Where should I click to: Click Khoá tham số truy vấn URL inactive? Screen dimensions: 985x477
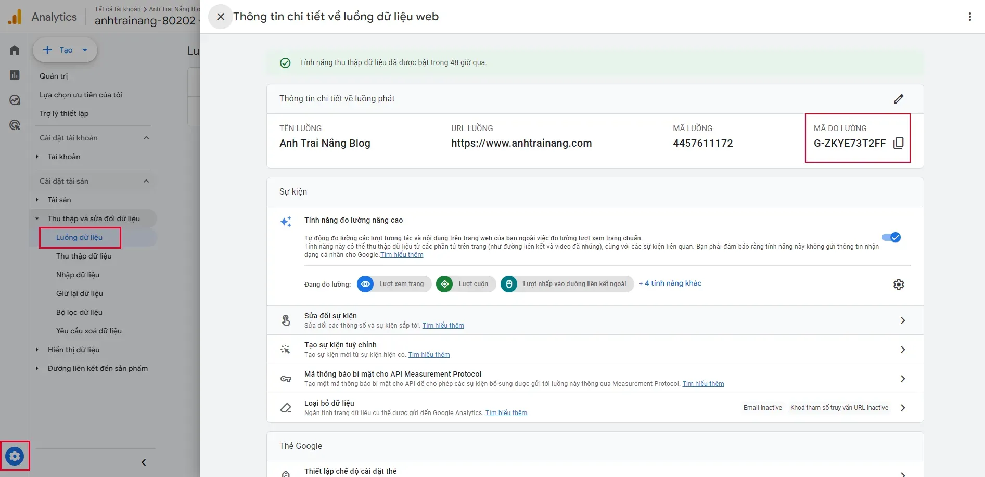[x=839, y=408]
